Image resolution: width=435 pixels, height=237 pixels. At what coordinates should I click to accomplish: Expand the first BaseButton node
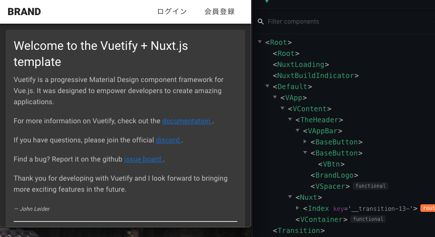click(306, 142)
